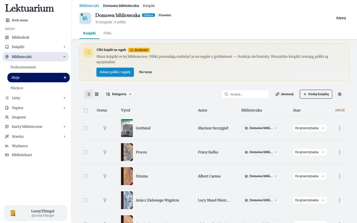Dismiss banner with Nie teraz
The image size is (357, 223).
pos(145,72)
